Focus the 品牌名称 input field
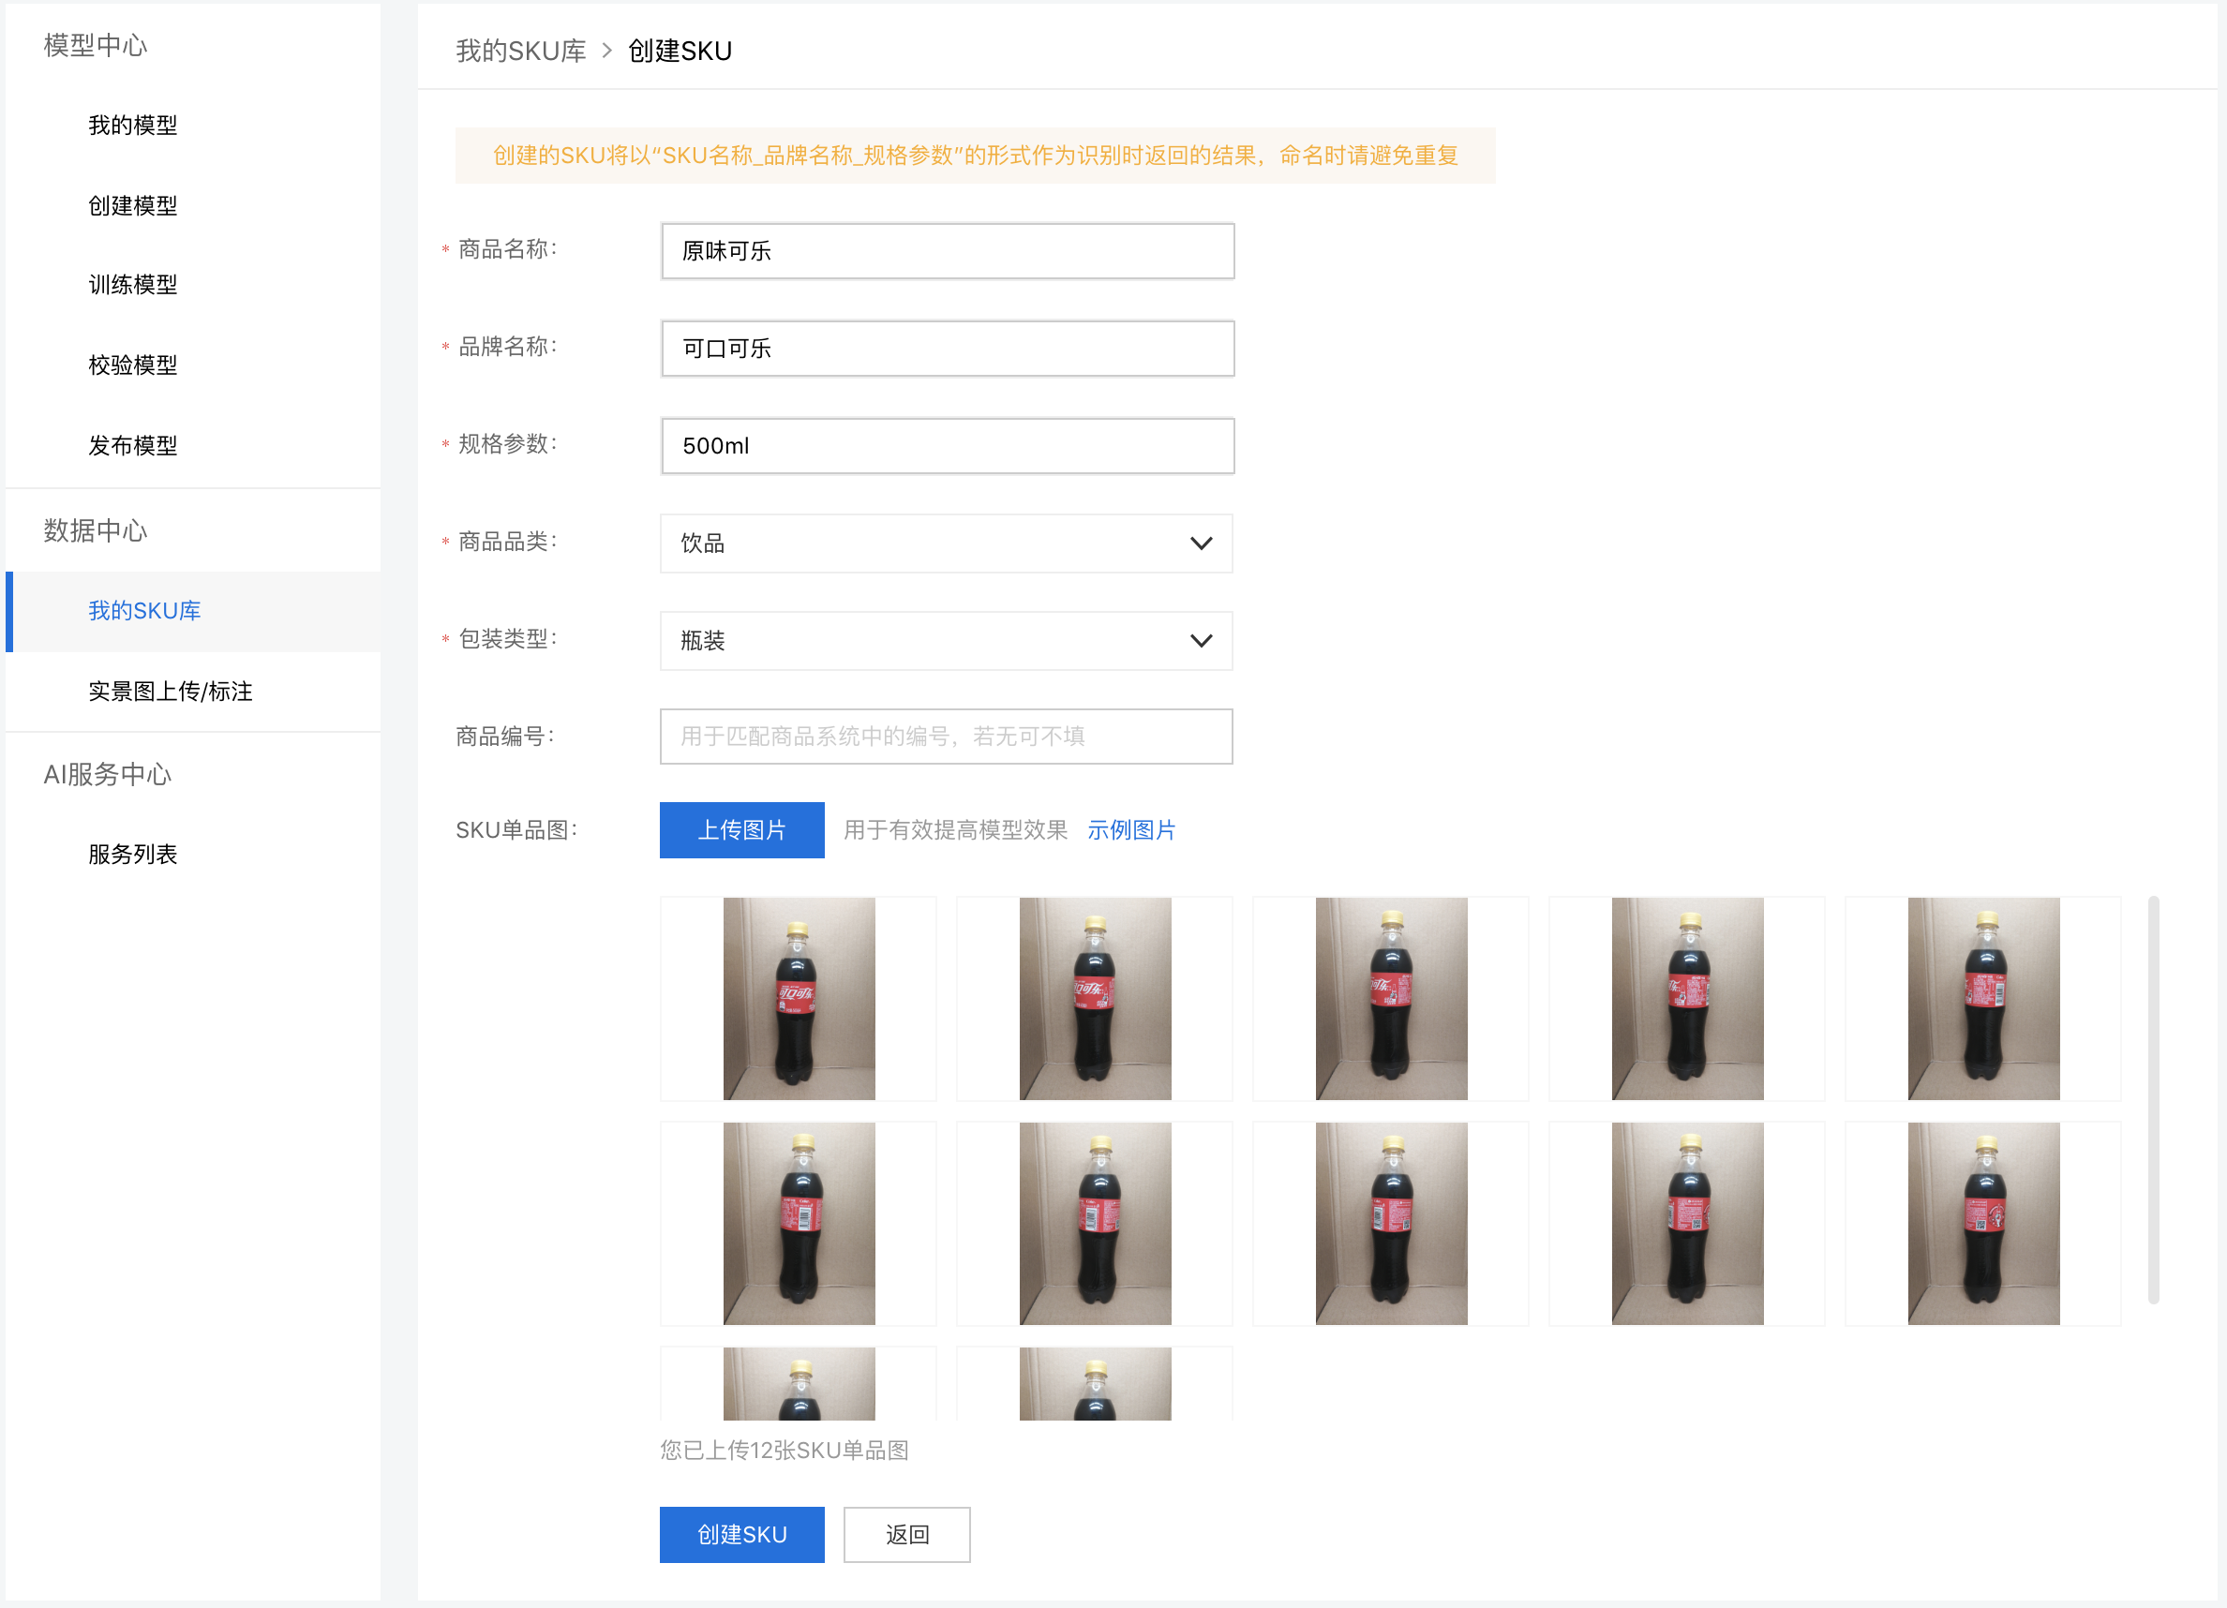2227x1608 pixels. 947,349
